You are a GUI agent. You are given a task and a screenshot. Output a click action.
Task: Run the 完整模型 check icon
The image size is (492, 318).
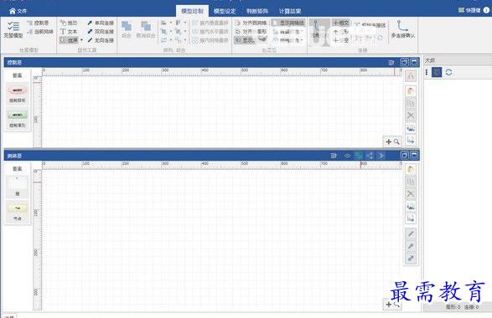point(13,29)
